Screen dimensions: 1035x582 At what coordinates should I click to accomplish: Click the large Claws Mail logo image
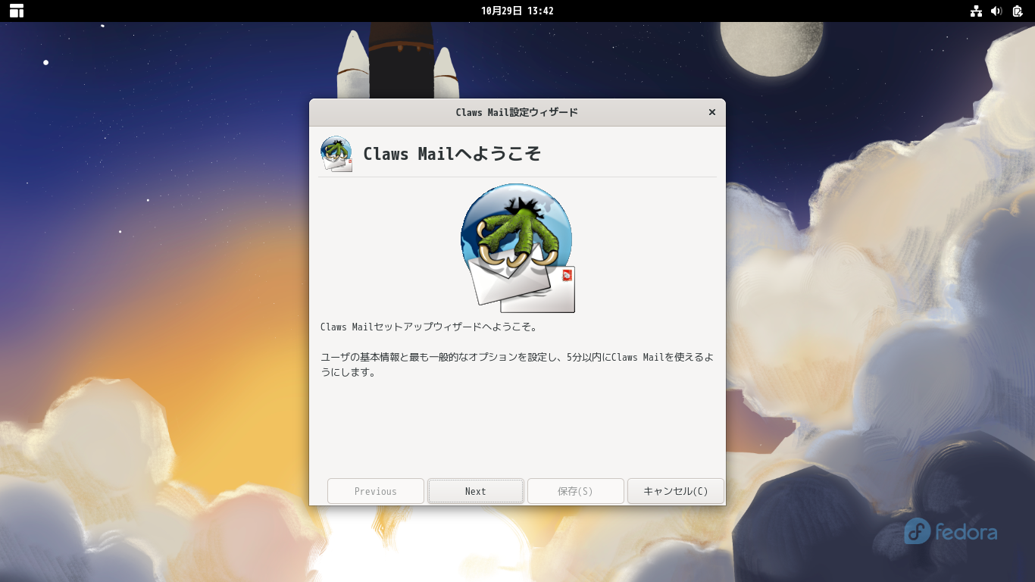click(x=517, y=248)
